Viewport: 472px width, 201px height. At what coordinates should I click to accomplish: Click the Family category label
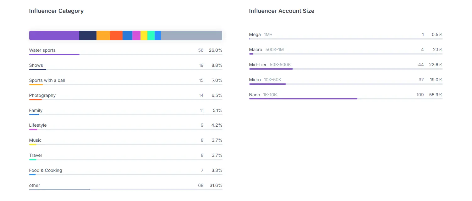(36, 110)
